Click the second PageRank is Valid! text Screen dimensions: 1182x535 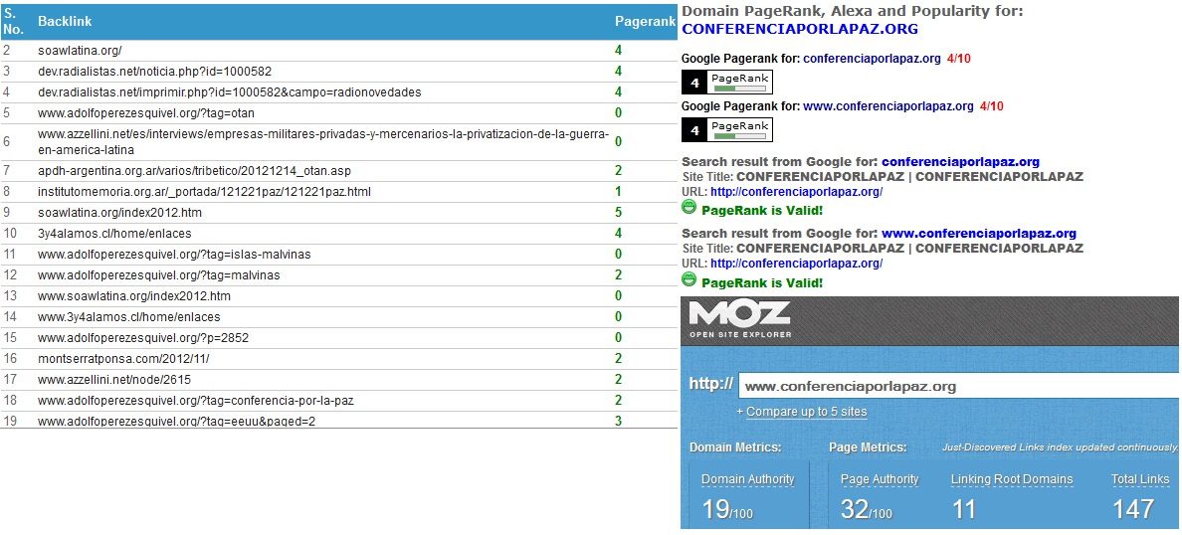pyautogui.click(x=762, y=283)
